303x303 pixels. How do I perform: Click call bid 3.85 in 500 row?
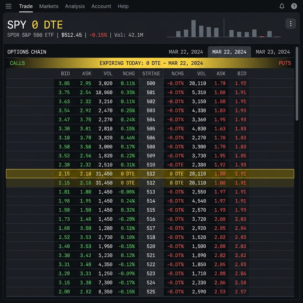pos(64,83)
